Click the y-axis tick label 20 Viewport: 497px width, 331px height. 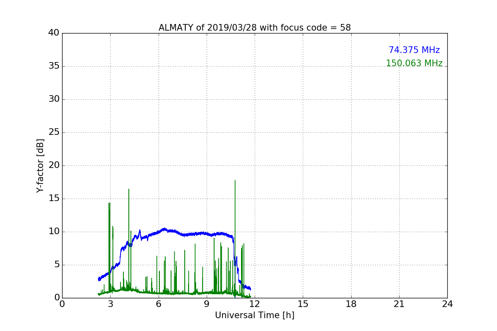pyautogui.click(x=53, y=165)
